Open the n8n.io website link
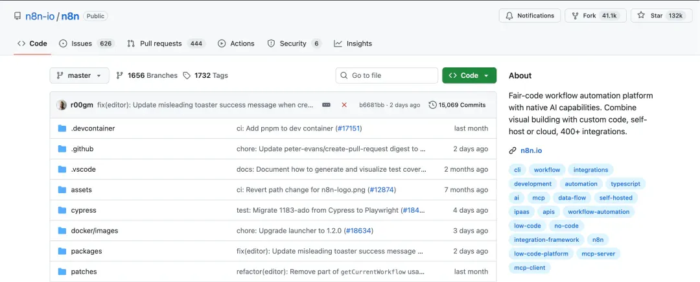The image size is (700, 282). click(531, 151)
